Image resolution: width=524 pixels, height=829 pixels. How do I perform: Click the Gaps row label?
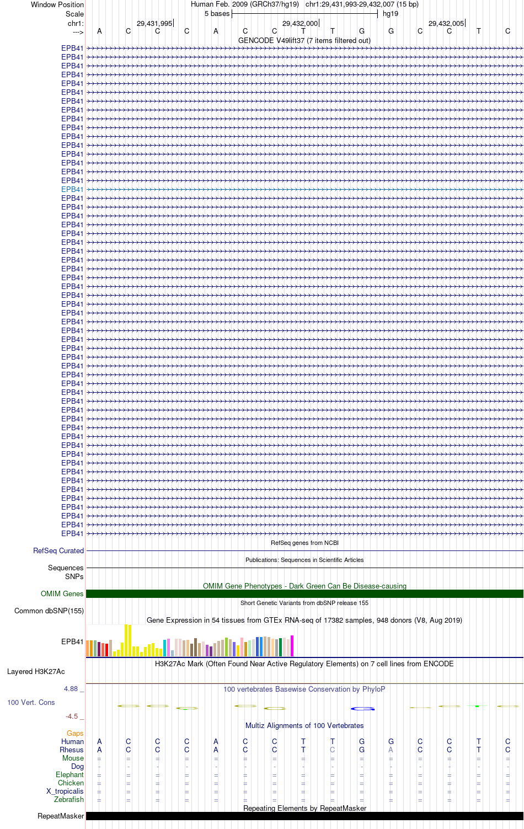(x=75, y=733)
